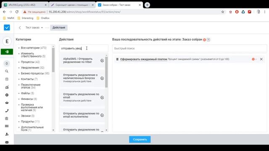Click the help question icon near the heading

pyautogui.click(x=208, y=40)
